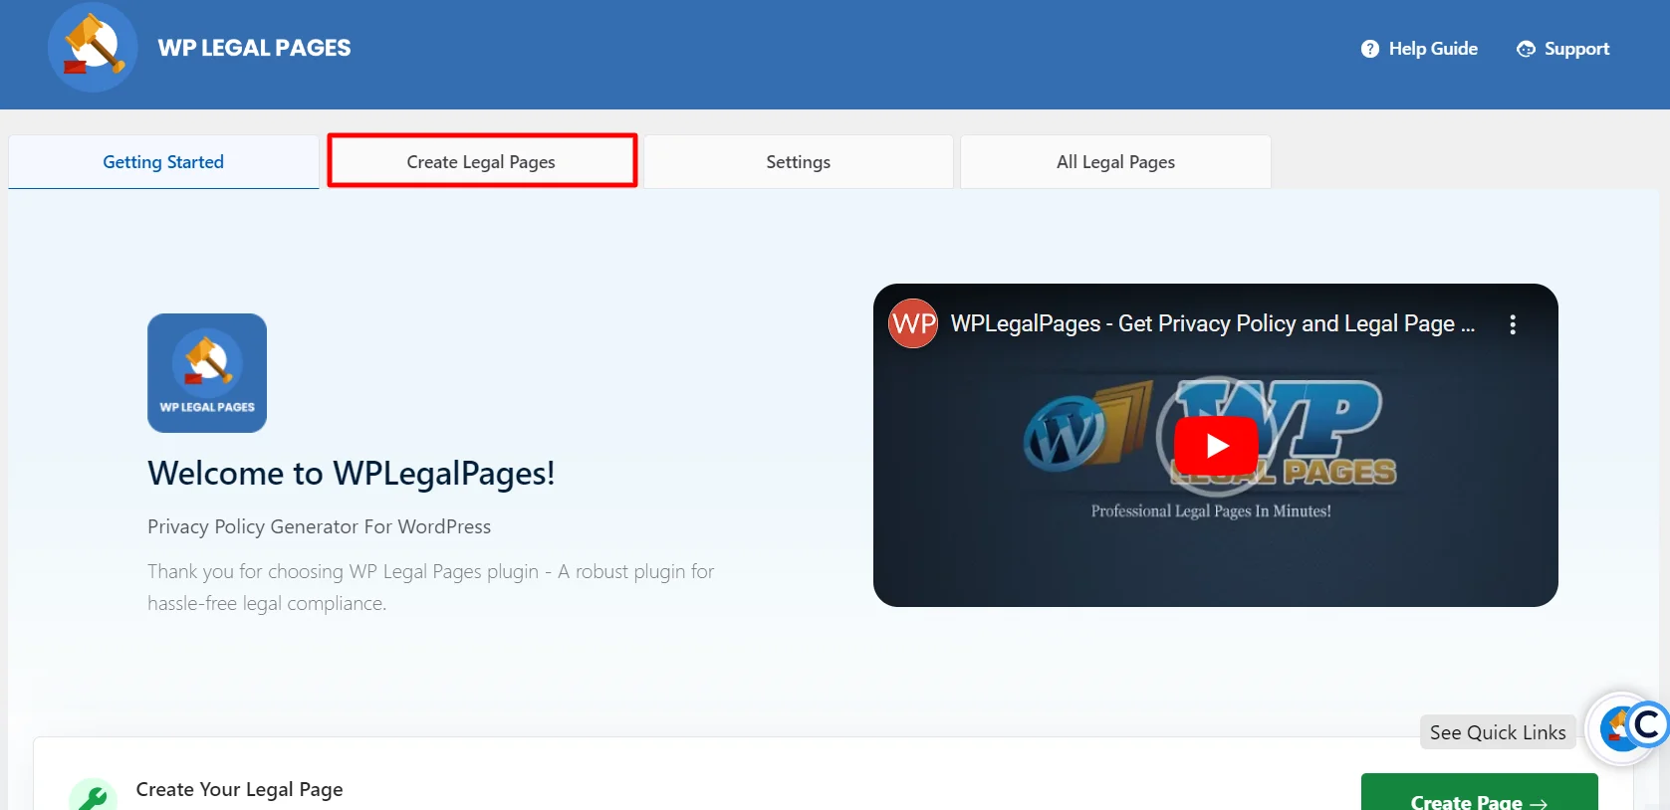This screenshot has height=810, width=1670.
Task: Click the Help Guide question mark icon
Action: 1370,49
